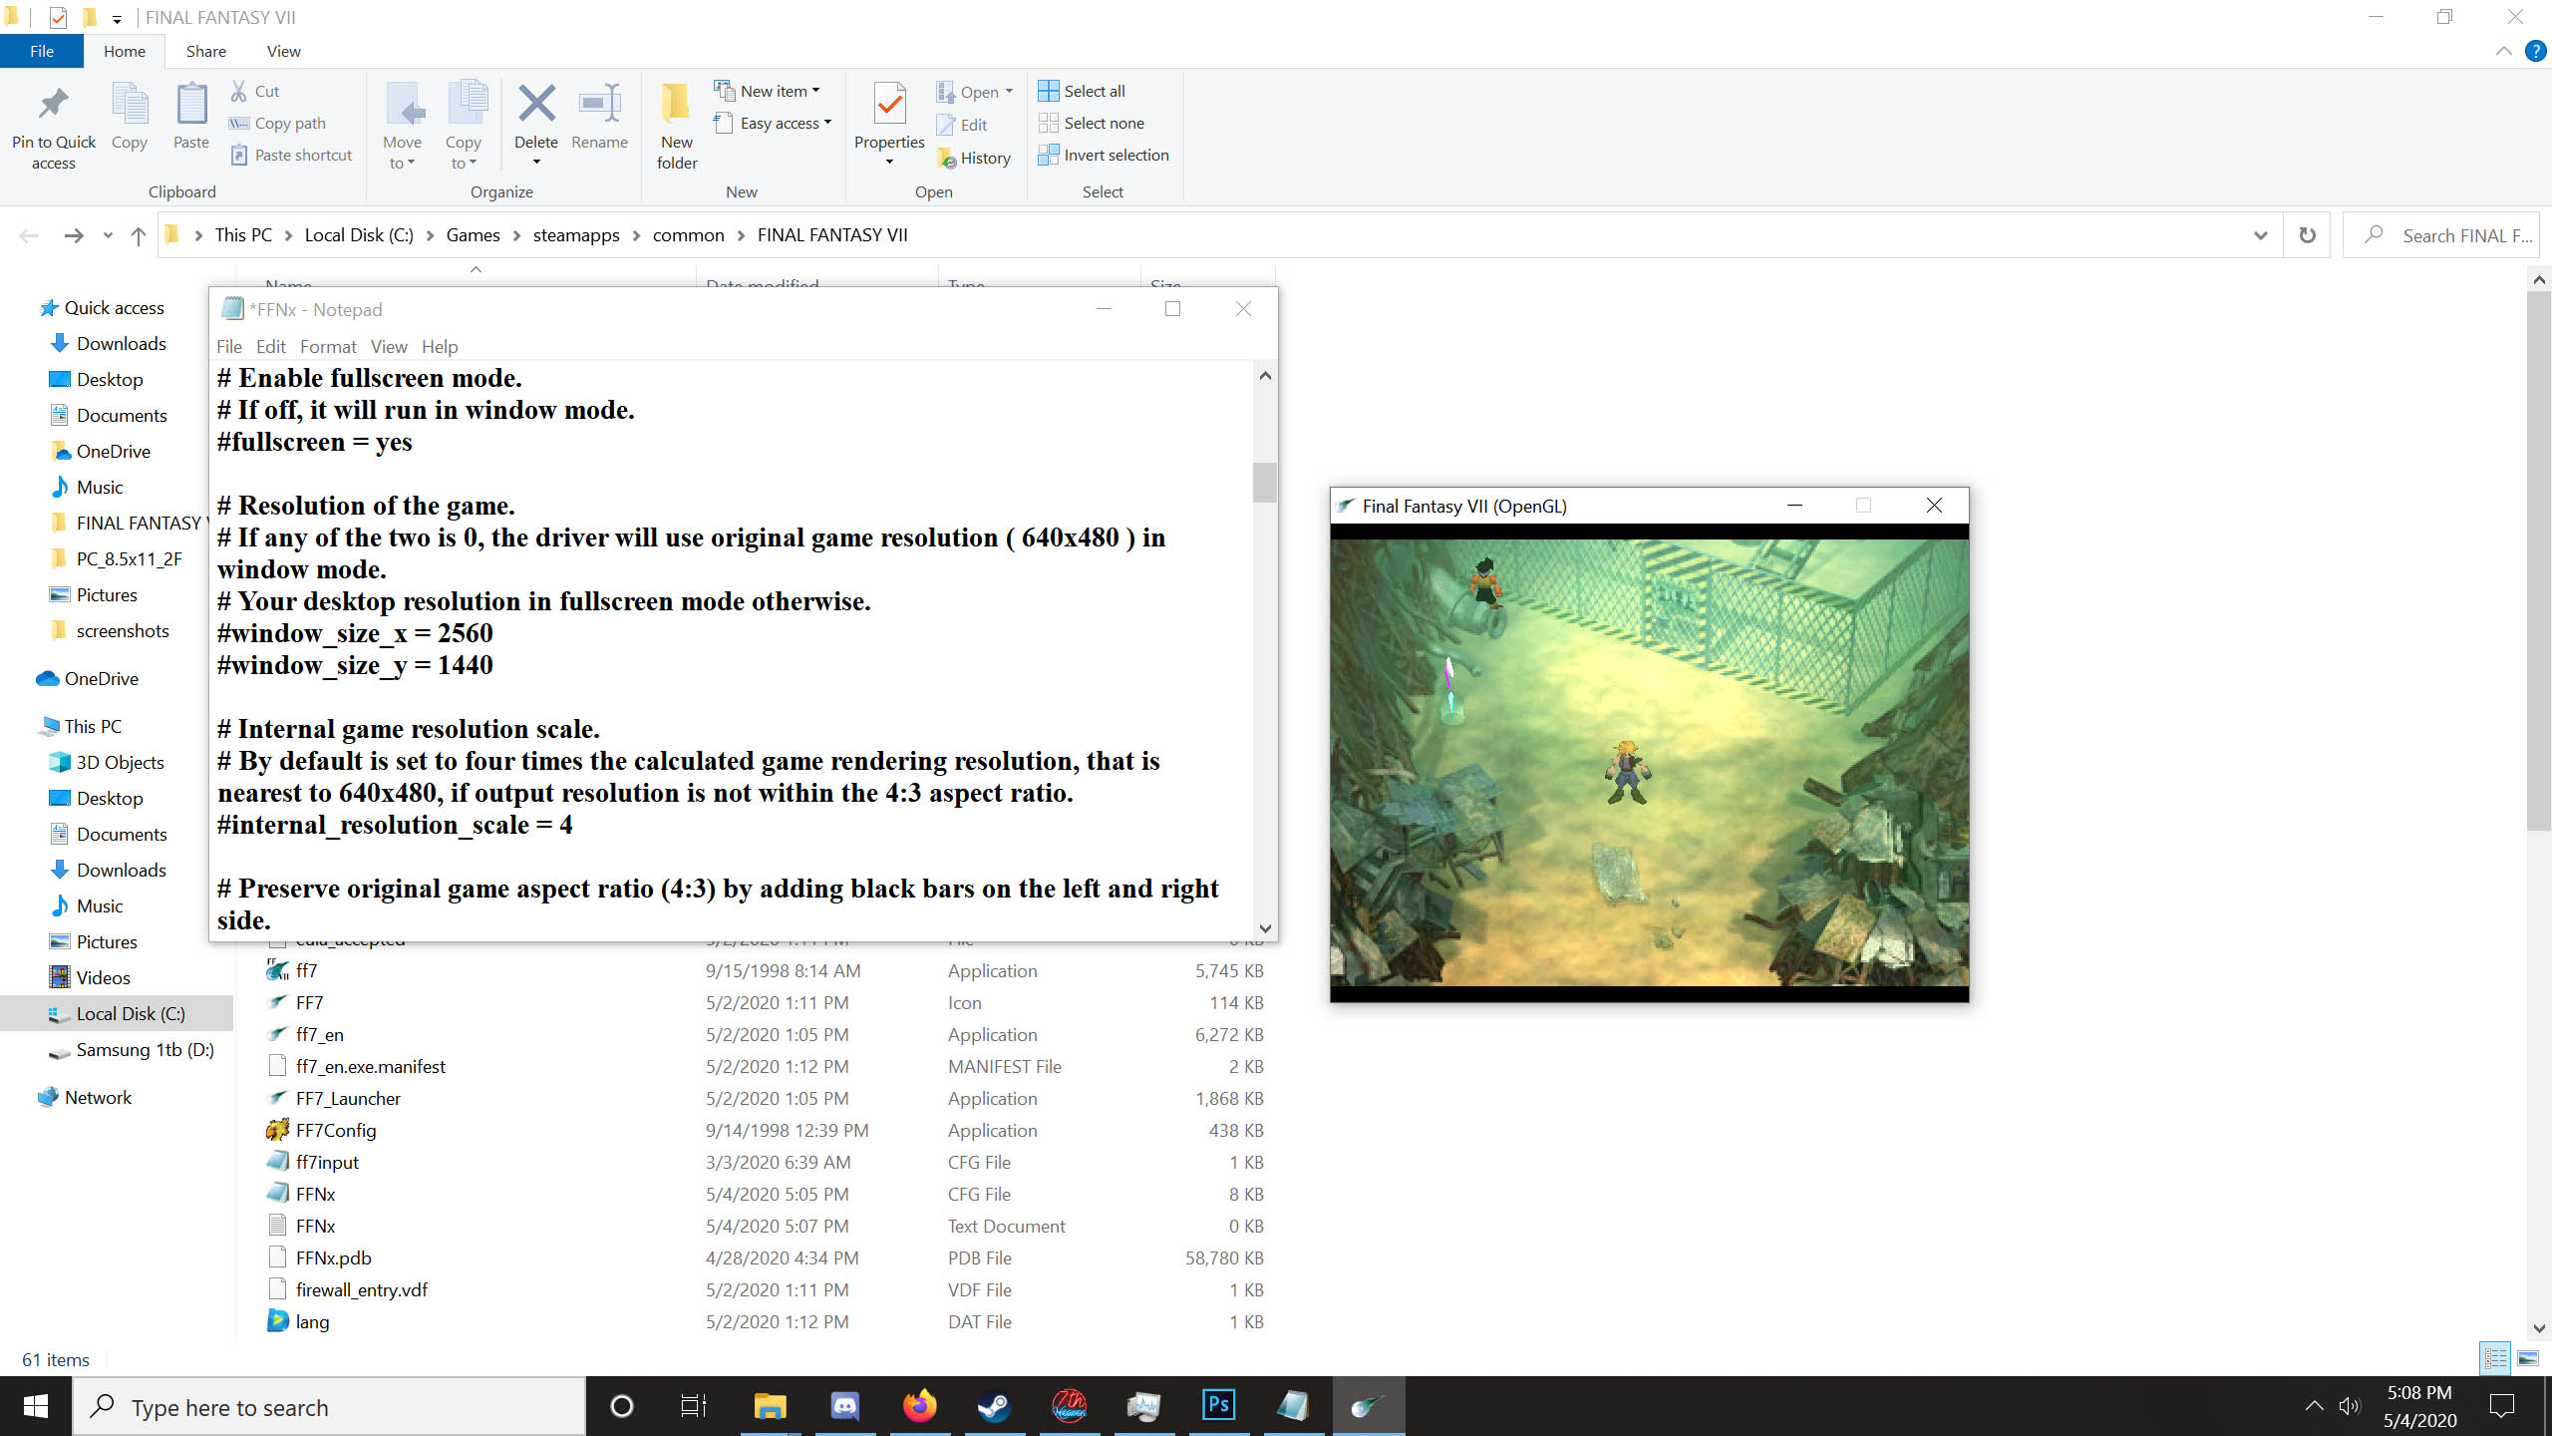
Task: Open Notepad Format menu
Action: coord(328,346)
